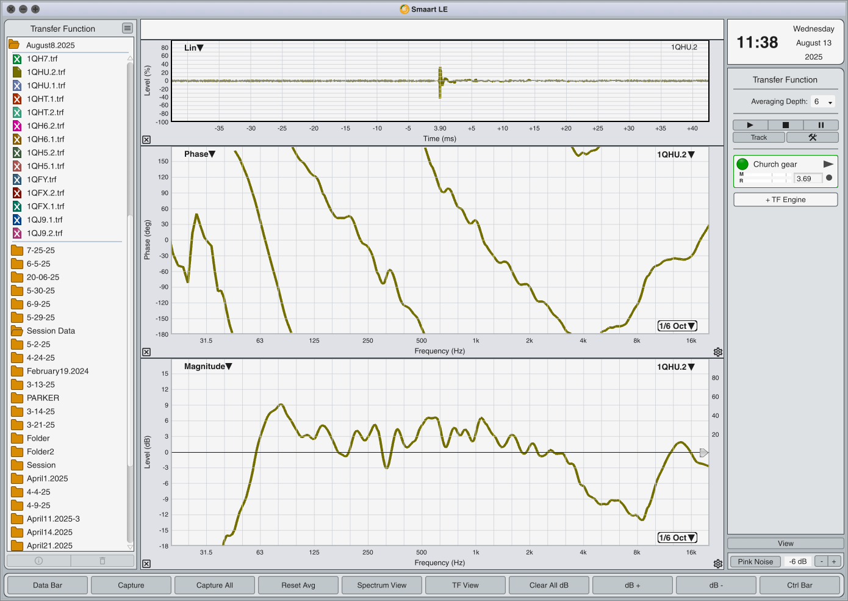Open the August8.2025 folder icon

[x=14, y=45]
